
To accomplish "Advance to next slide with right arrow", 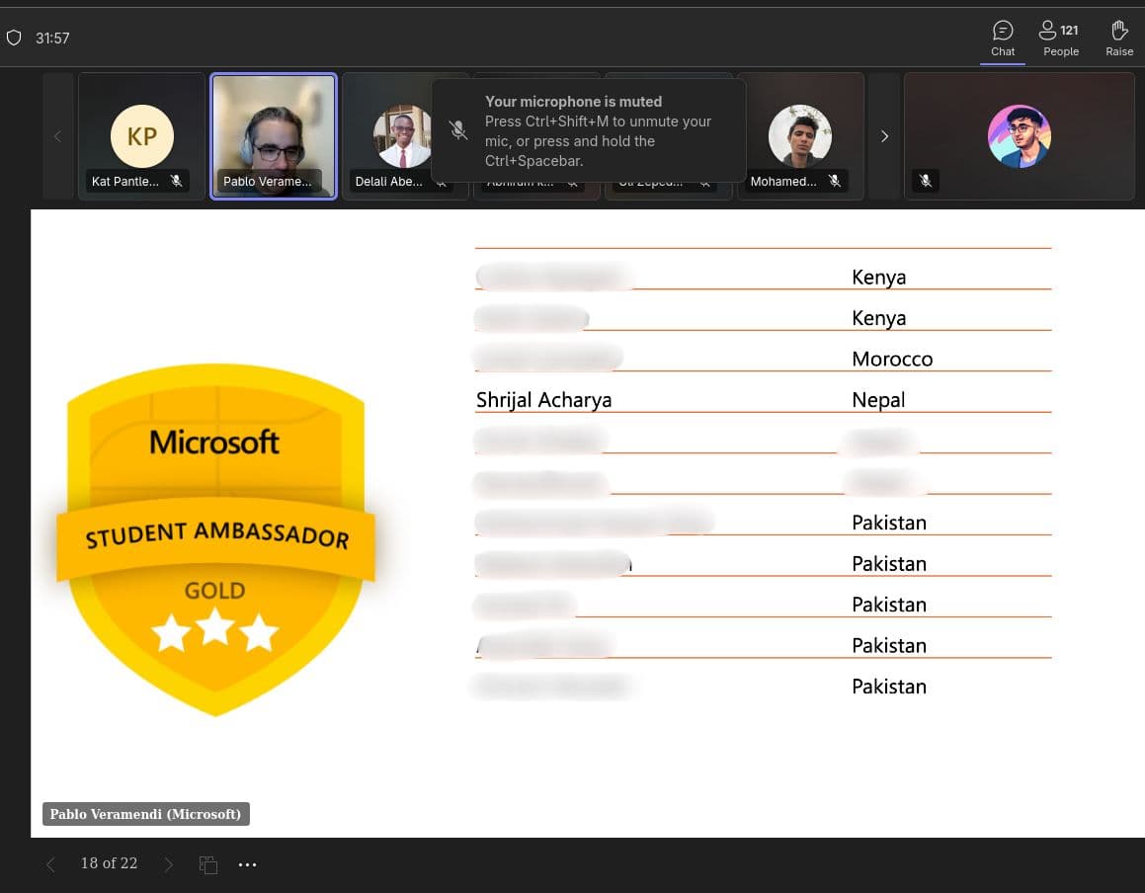I will 168,863.
